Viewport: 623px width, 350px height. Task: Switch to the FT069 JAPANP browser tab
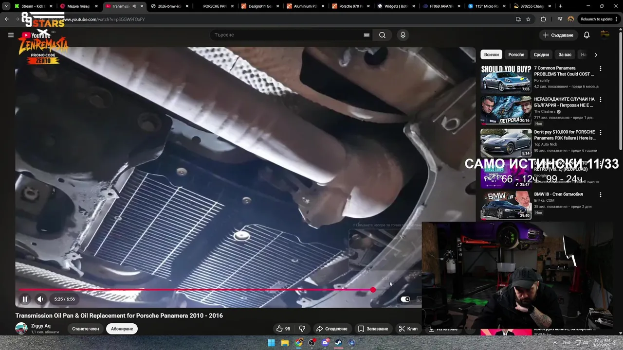pyautogui.click(x=441, y=6)
